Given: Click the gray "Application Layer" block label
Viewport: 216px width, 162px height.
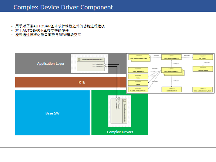Looking at the screenshot, I should (51, 64).
